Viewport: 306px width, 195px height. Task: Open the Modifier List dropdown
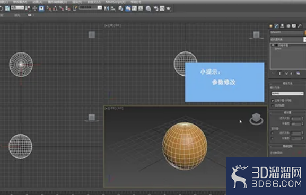(288, 40)
